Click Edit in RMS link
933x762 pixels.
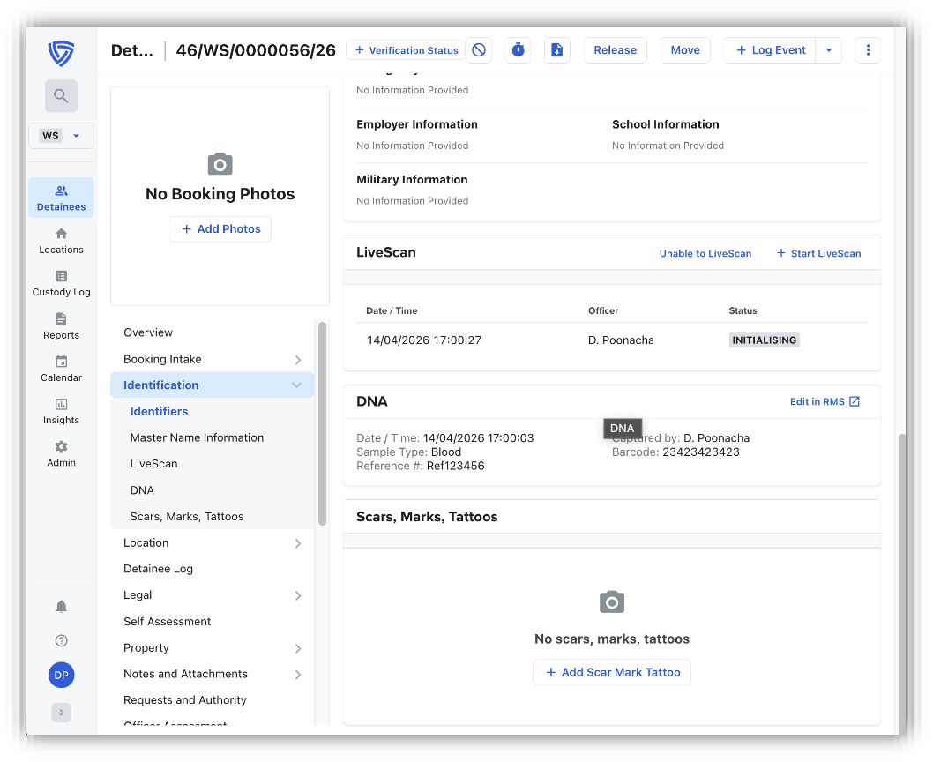825,402
